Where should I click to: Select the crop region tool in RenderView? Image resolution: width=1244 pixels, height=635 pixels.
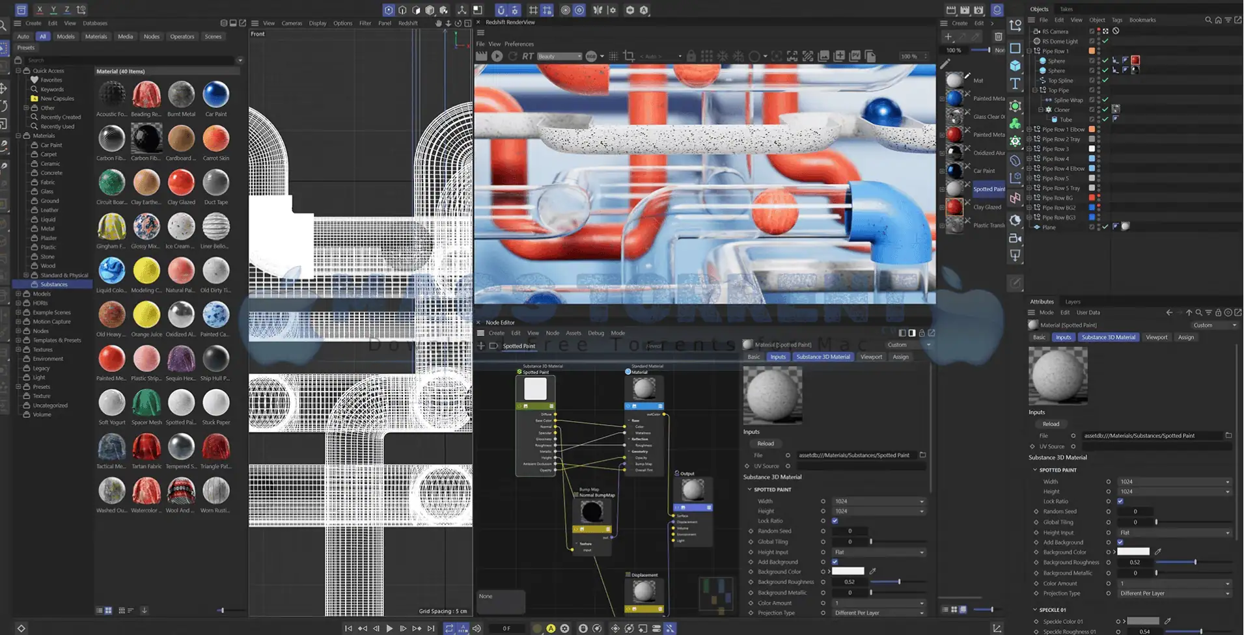(629, 56)
